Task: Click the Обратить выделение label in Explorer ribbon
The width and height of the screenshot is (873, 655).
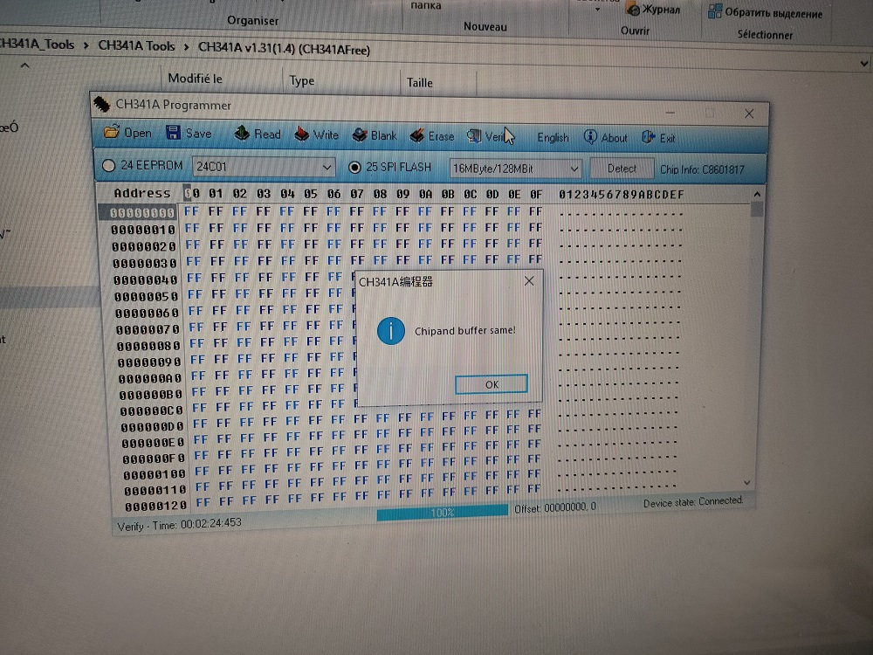Action: (x=773, y=13)
